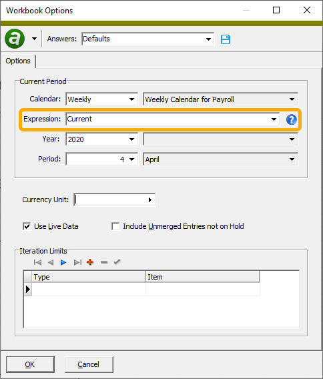
Task: Open the menu arrow beside the logo
Action: point(34,39)
